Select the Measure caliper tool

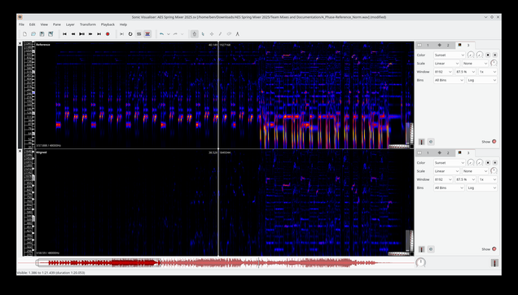pyautogui.click(x=238, y=34)
